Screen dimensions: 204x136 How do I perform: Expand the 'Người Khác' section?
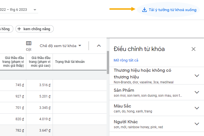click(197, 124)
